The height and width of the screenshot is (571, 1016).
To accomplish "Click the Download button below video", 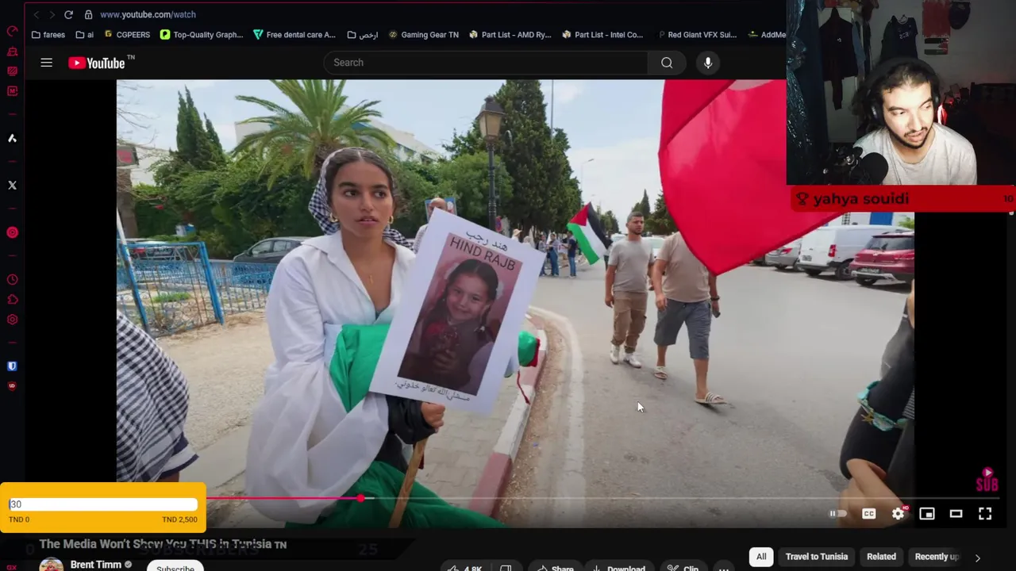I will pyautogui.click(x=618, y=566).
